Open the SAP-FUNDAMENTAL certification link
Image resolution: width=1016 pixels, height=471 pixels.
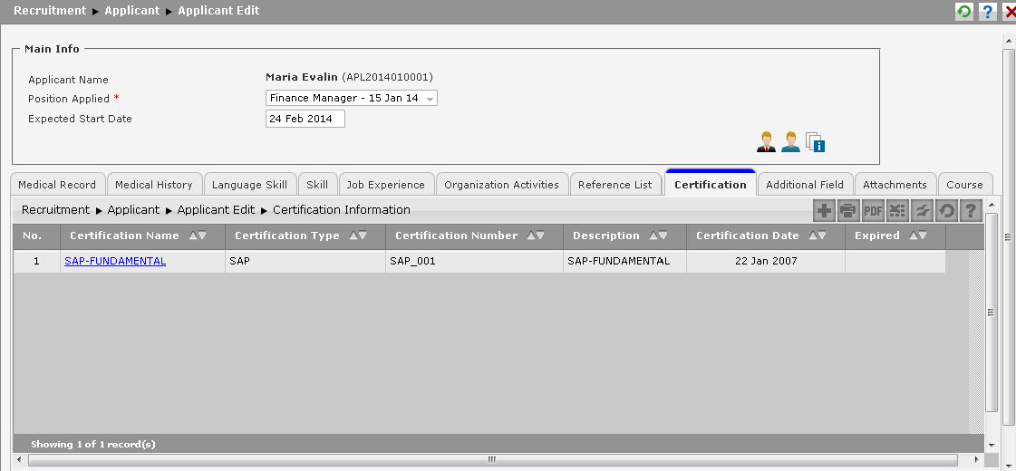click(x=115, y=261)
